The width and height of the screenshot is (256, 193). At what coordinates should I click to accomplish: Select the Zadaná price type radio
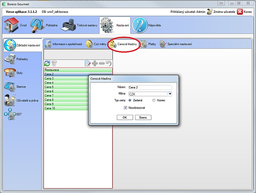(130, 100)
